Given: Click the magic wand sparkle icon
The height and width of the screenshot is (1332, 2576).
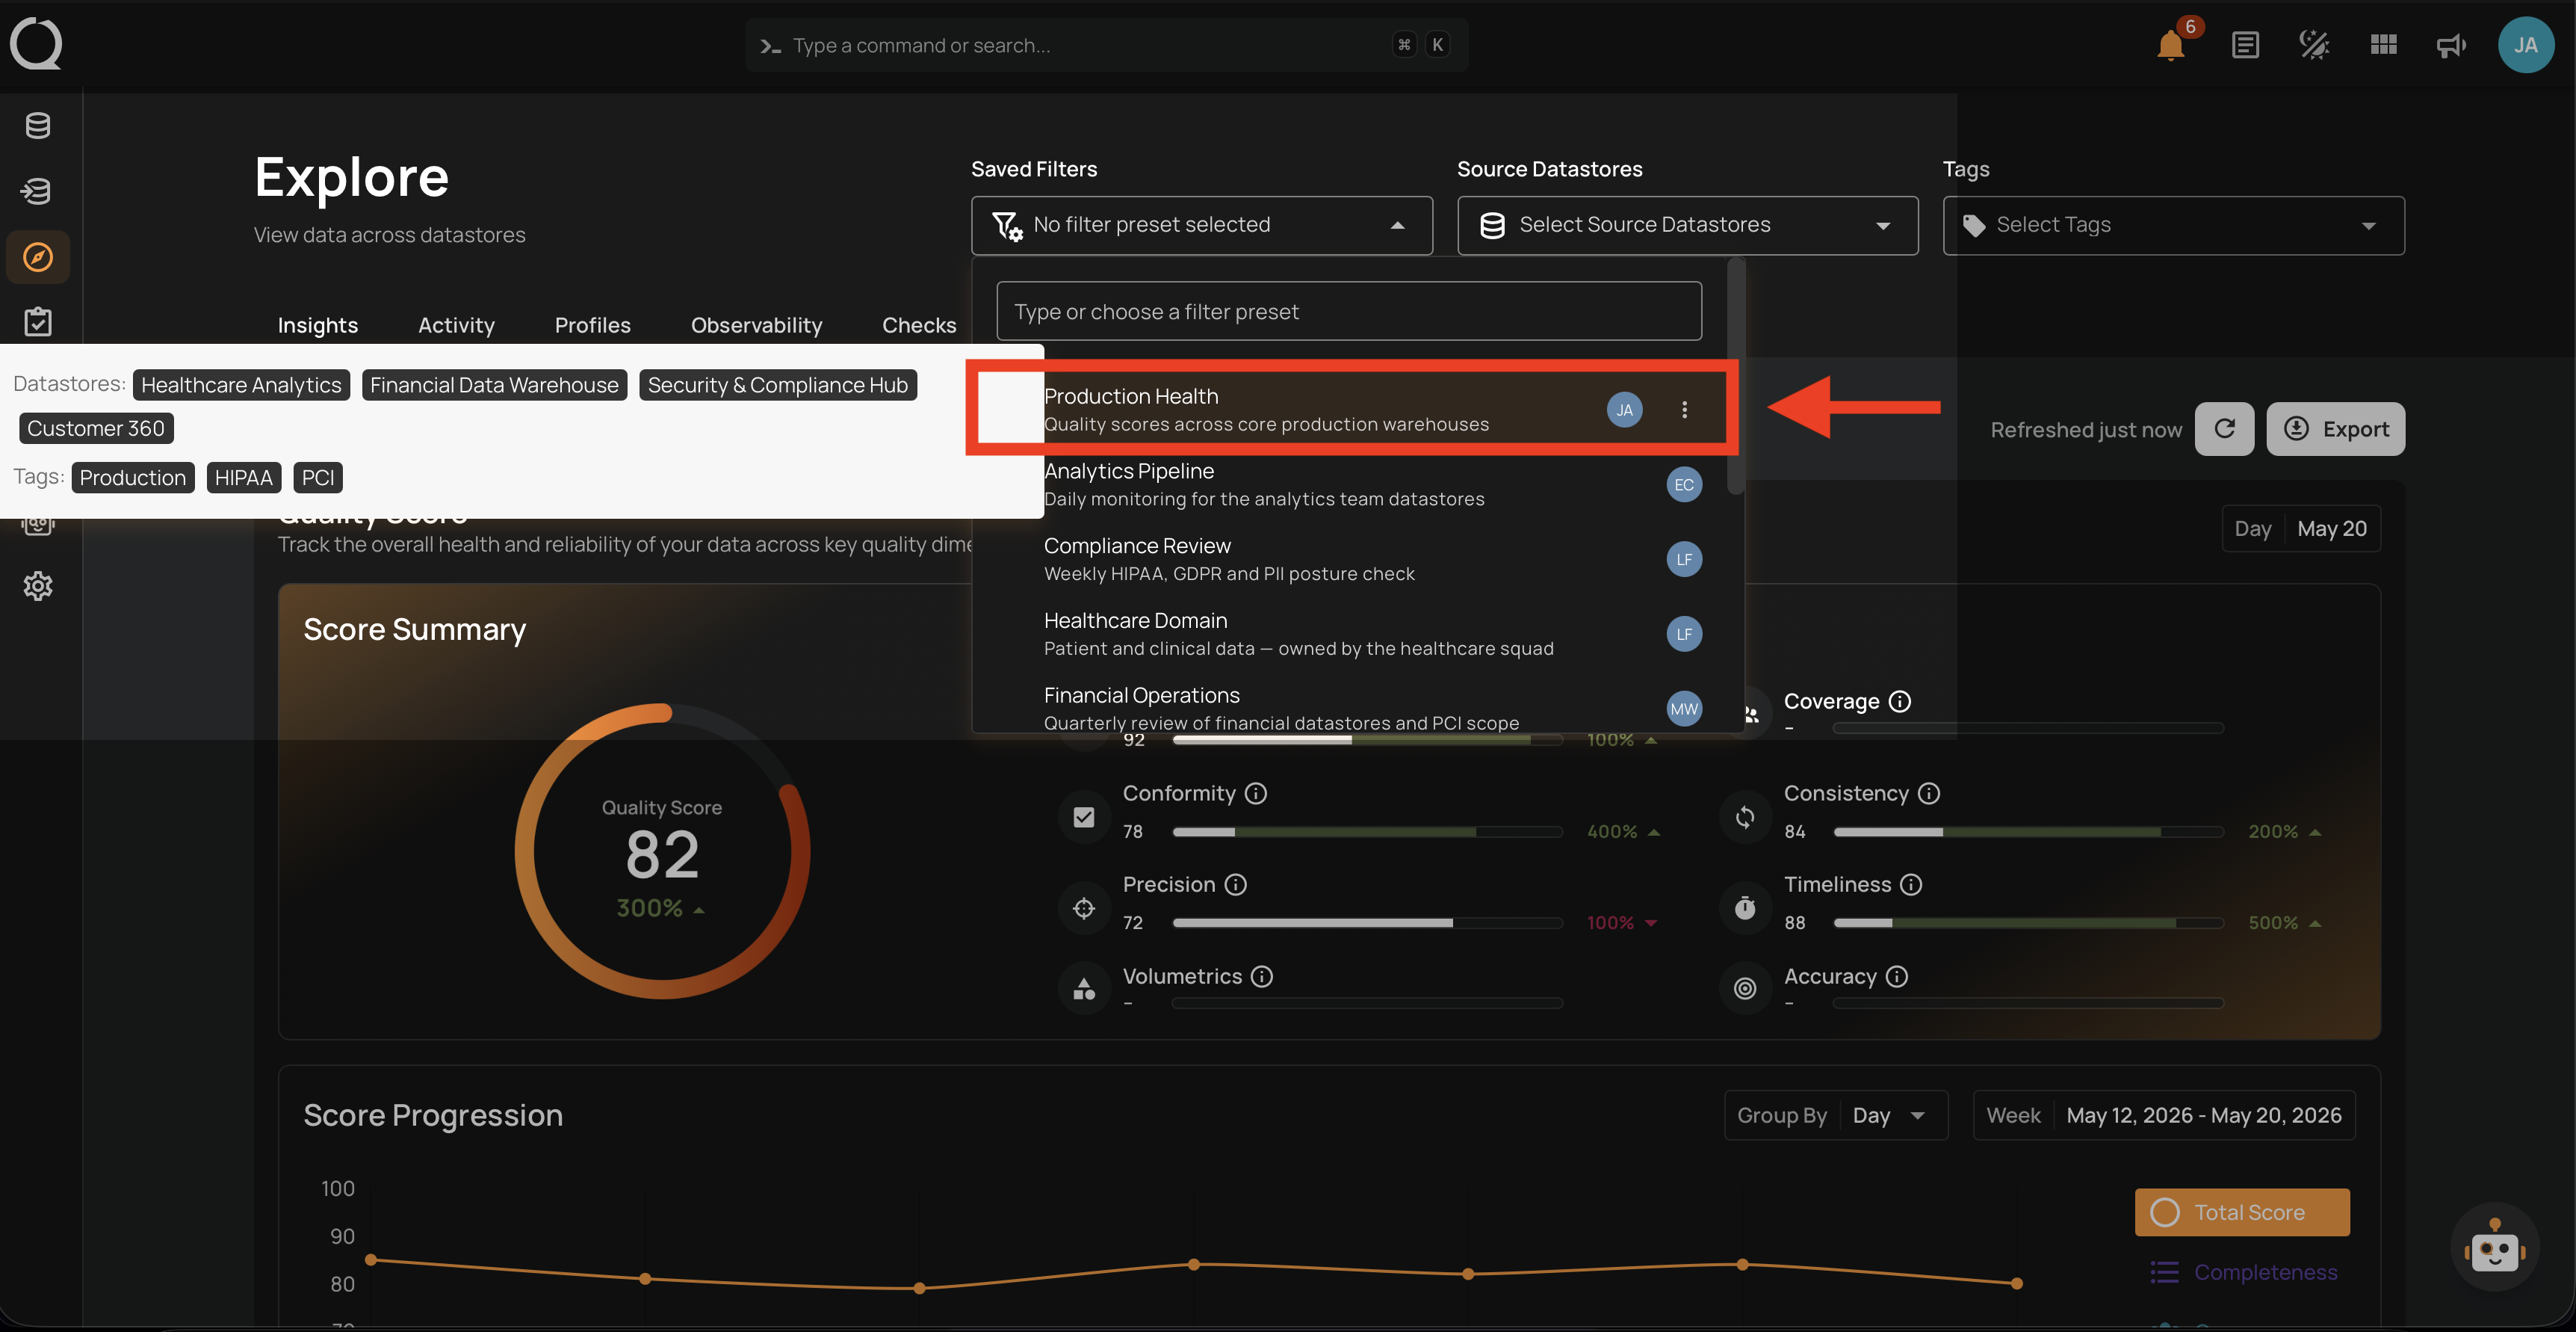Looking at the screenshot, I should click(x=2314, y=45).
